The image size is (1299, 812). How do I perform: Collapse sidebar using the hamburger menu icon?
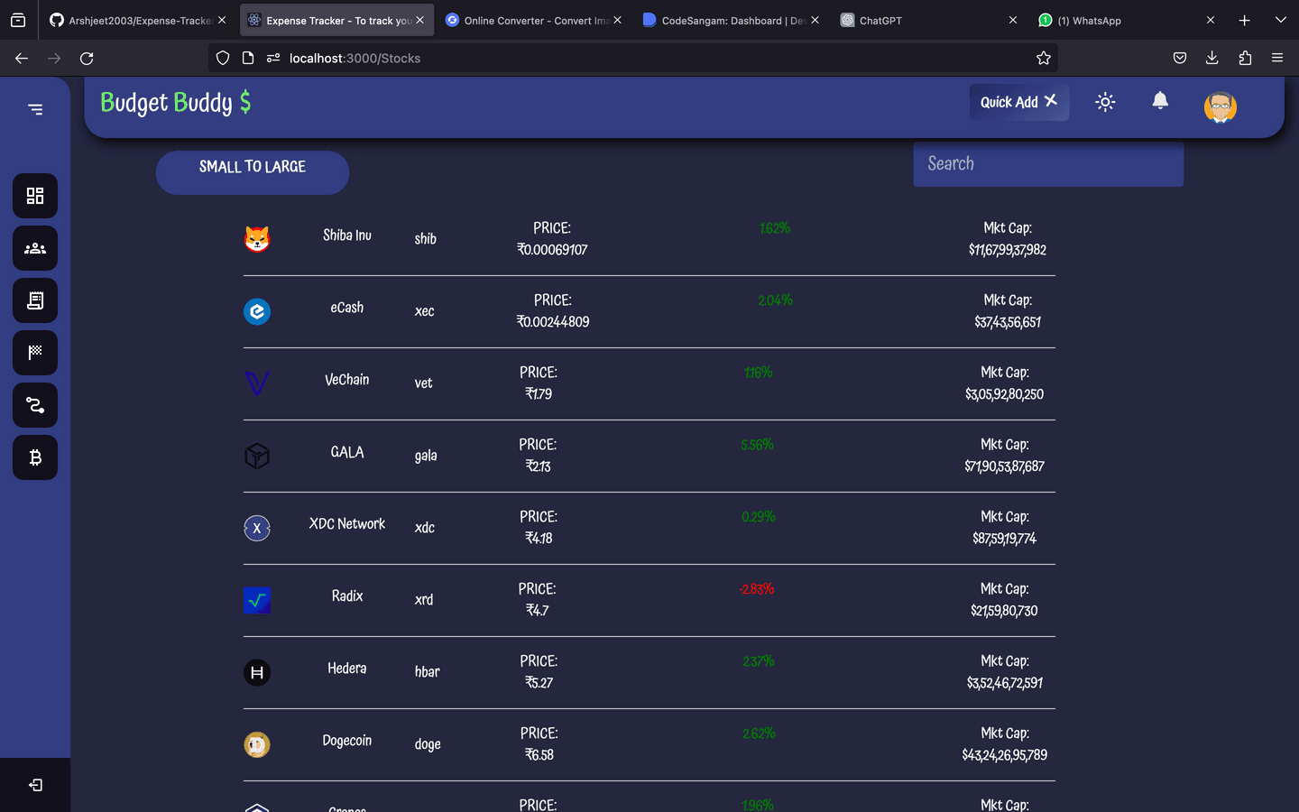pos(35,109)
